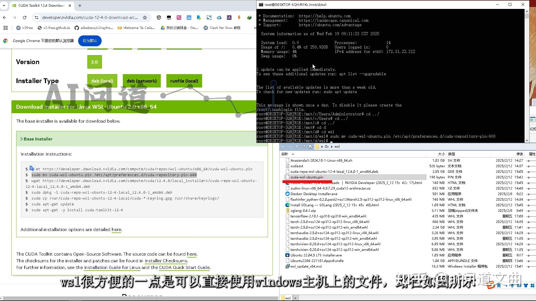Show hidden bookmarks overflow chevron

click(x=255, y=28)
